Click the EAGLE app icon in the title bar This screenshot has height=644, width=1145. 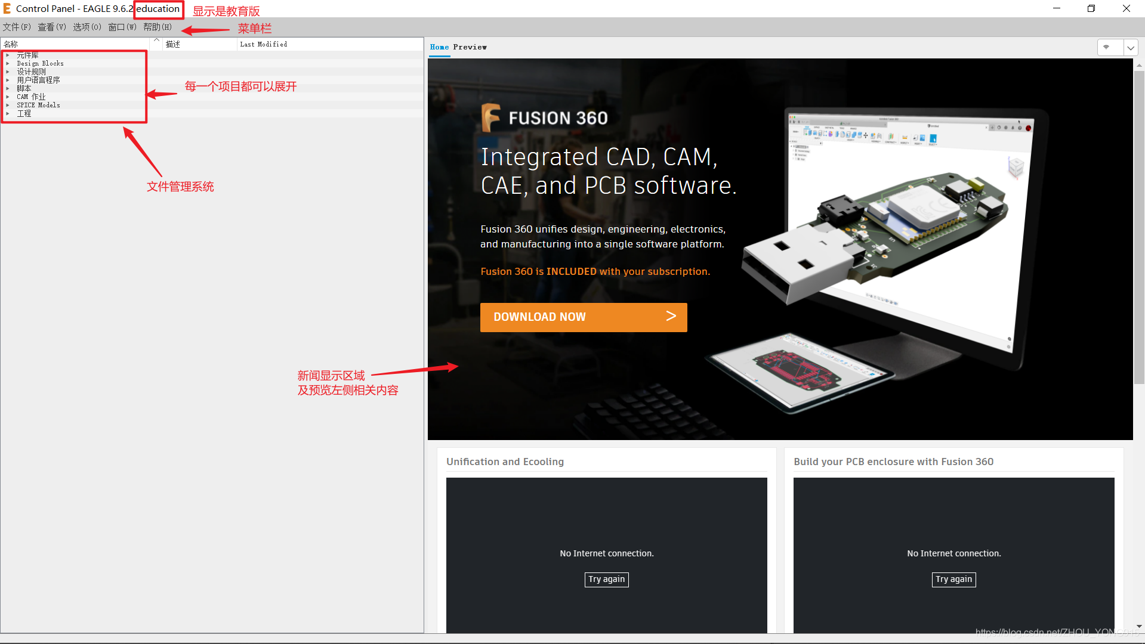pos(7,8)
